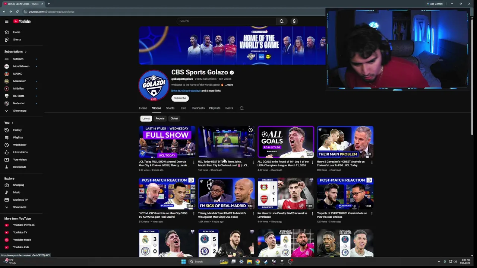The image size is (477, 268).
Task: Switch to the channel Shorts tab
Action: tap(170, 108)
